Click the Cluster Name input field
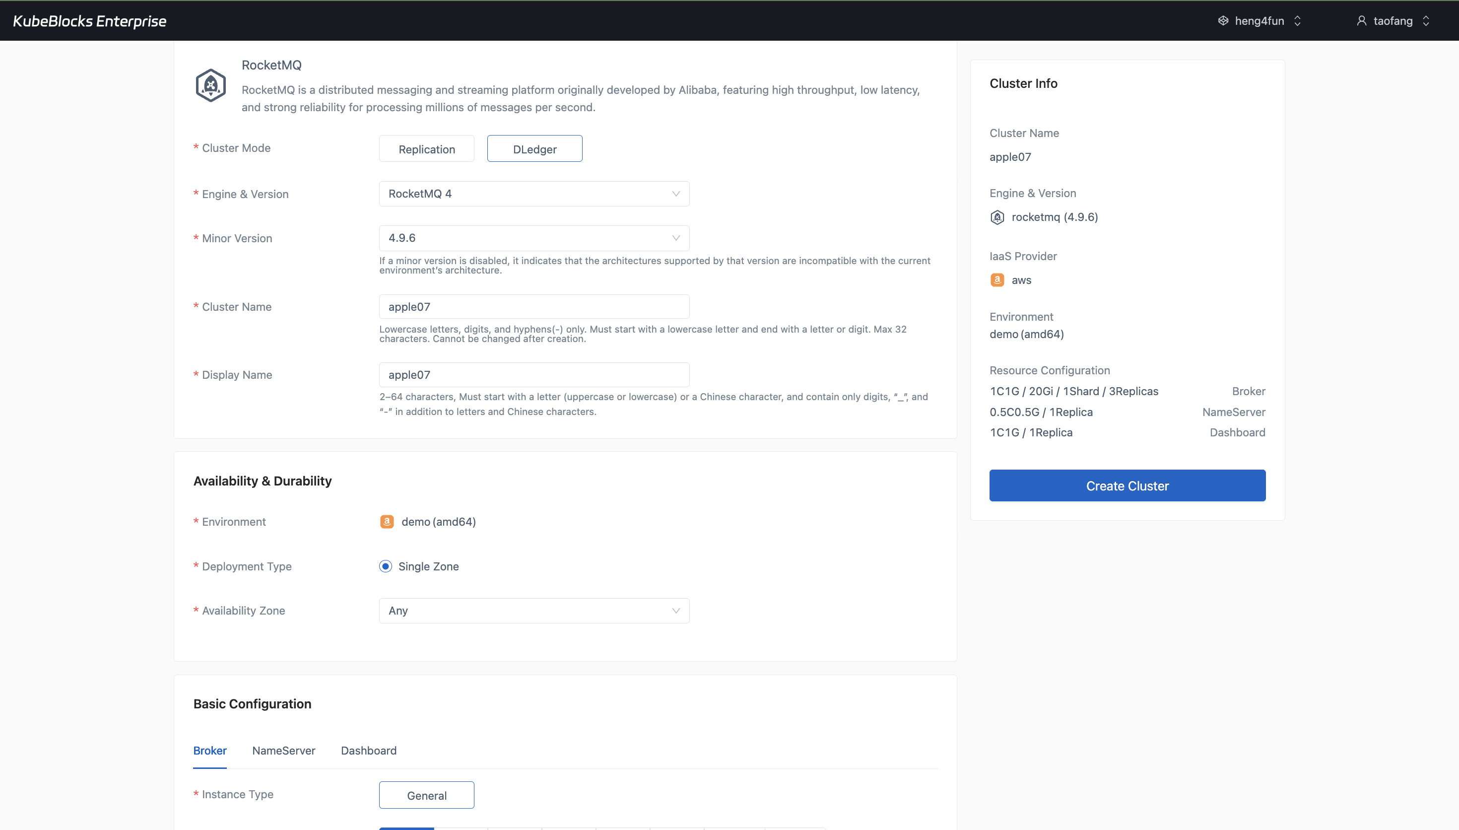 [534, 307]
